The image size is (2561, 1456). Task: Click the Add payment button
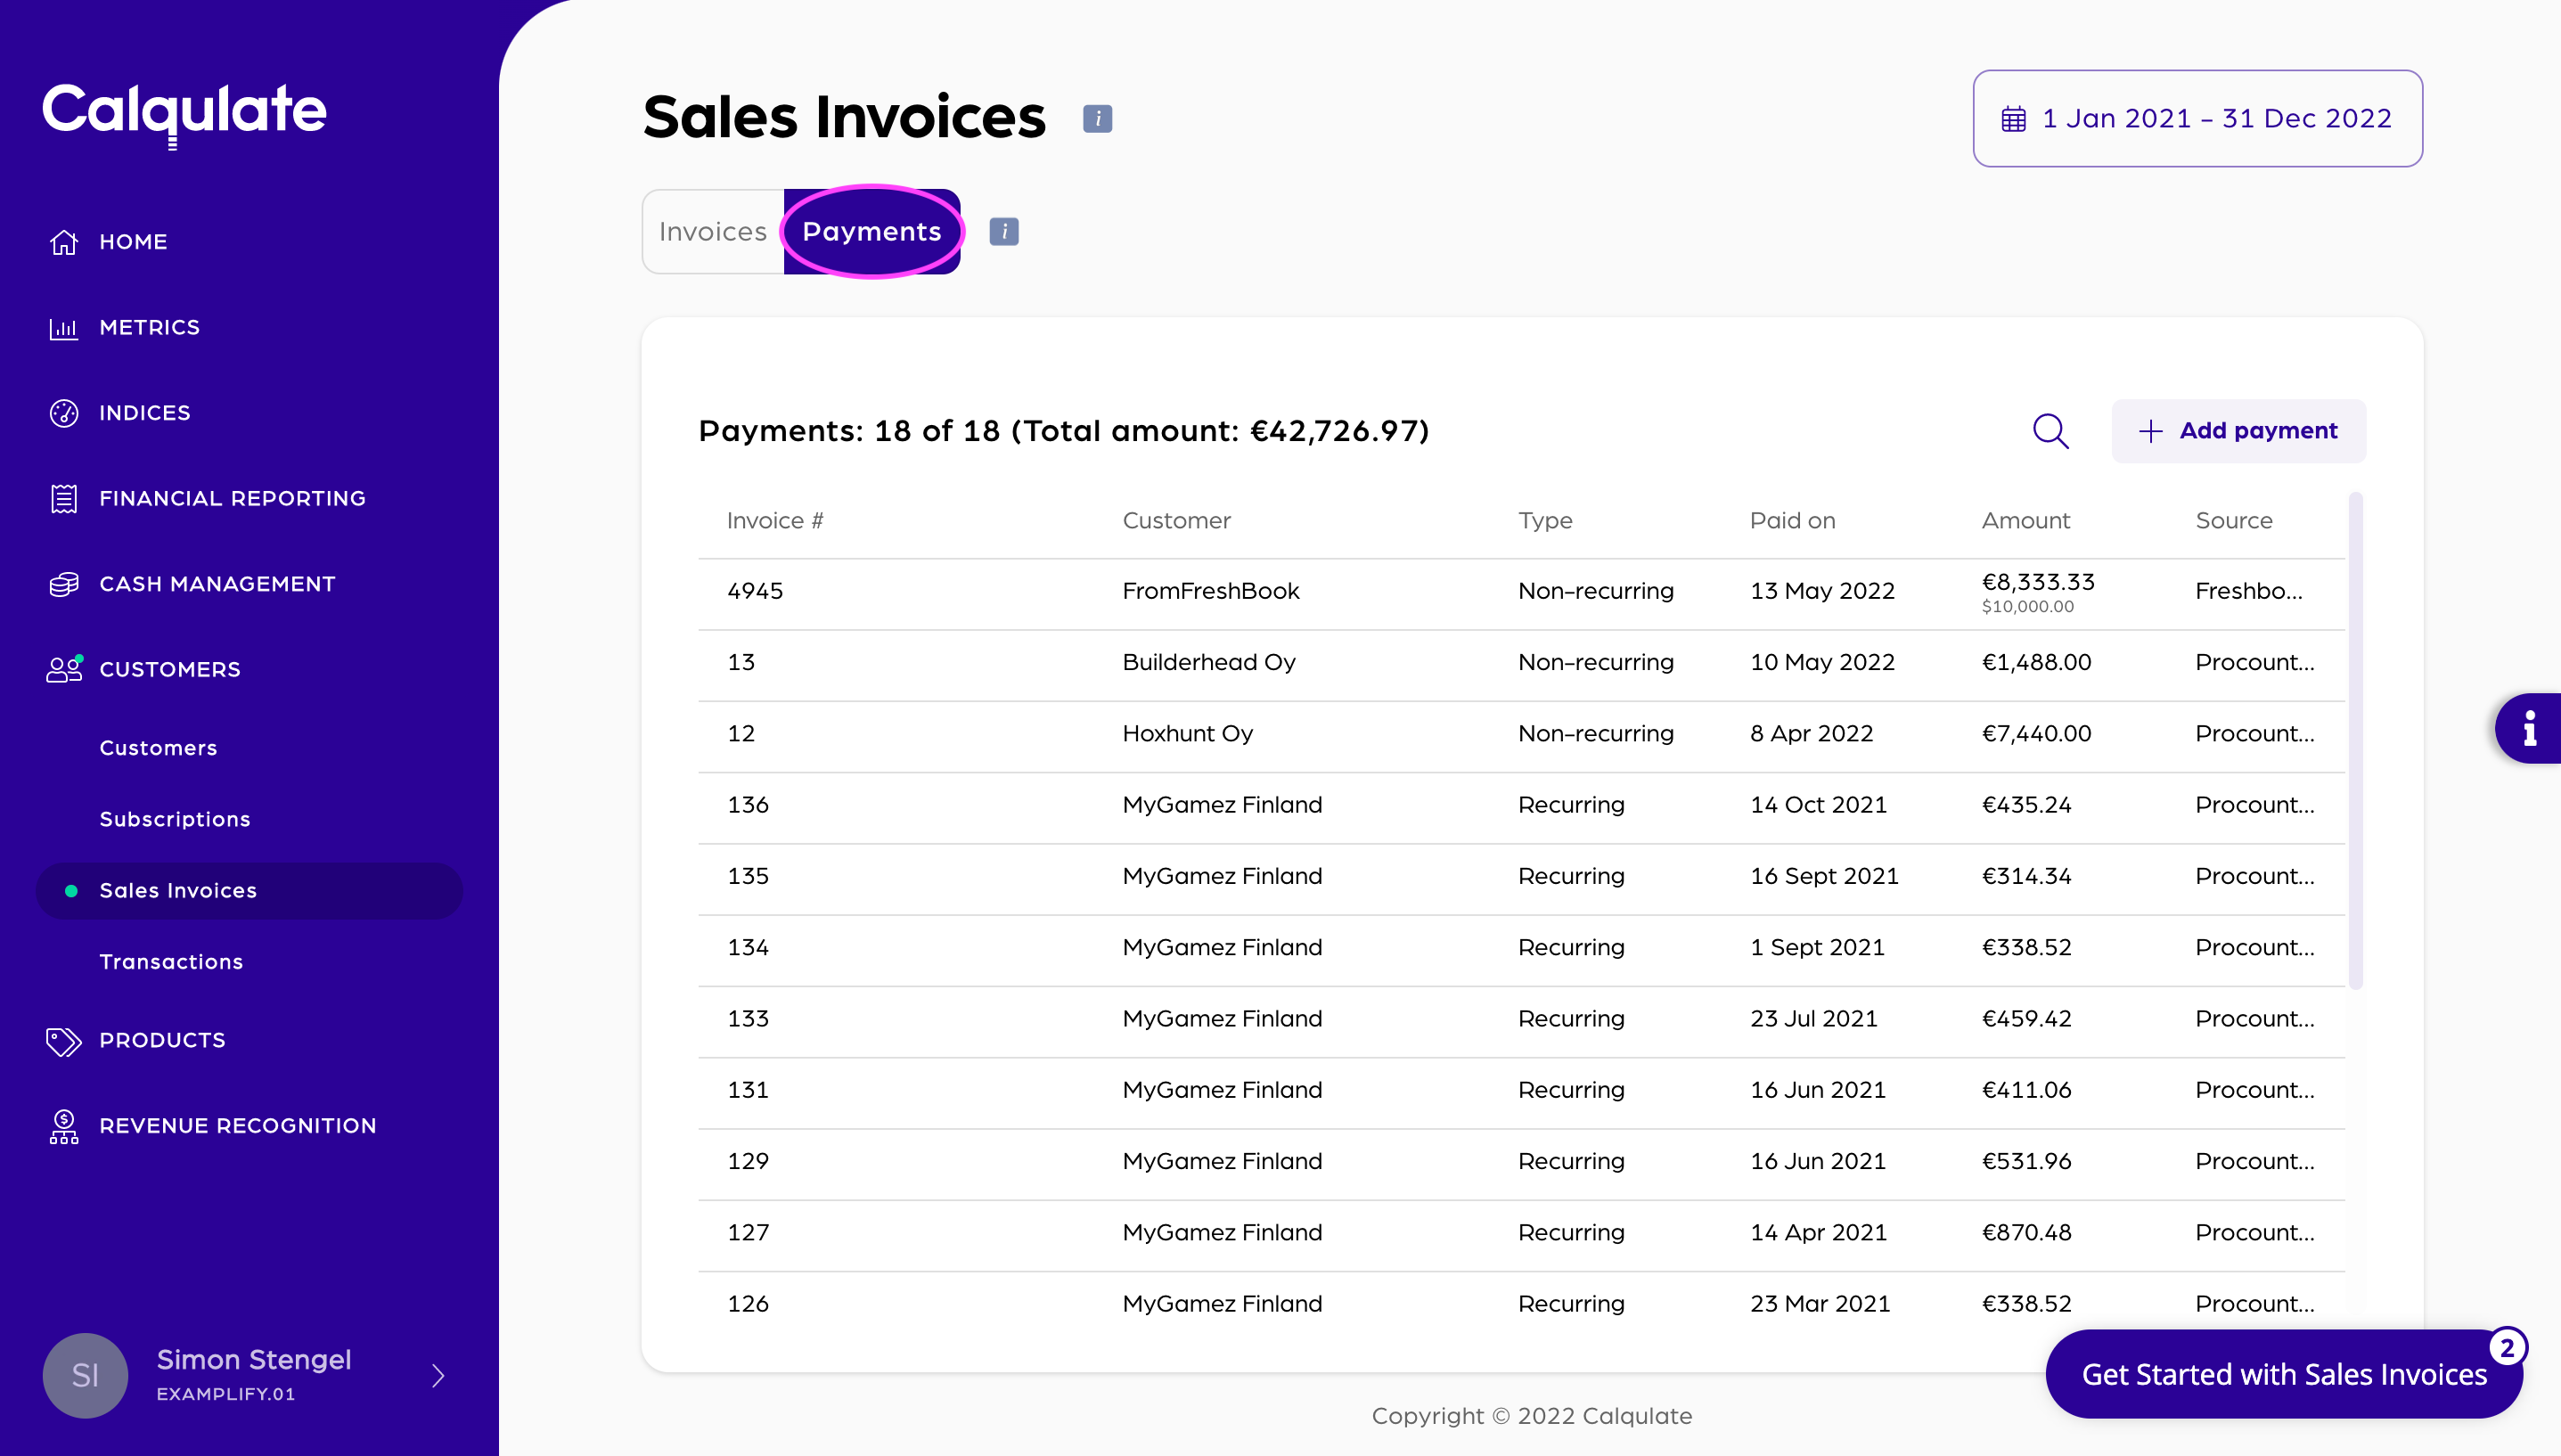click(2238, 431)
